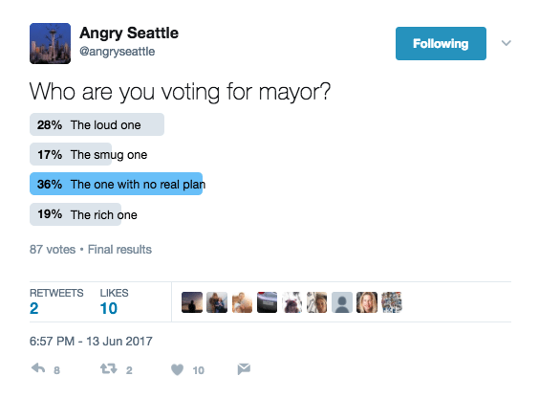
Task: Open Angry Seattle profile avatar
Action: (x=51, y=43)
